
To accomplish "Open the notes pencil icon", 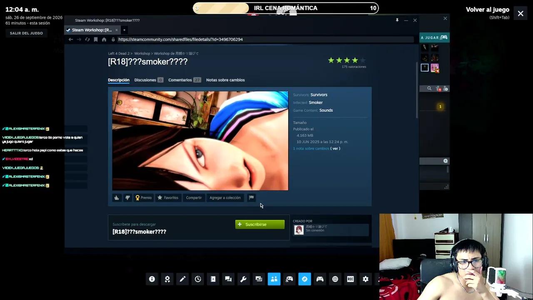I will coord(182,279).
